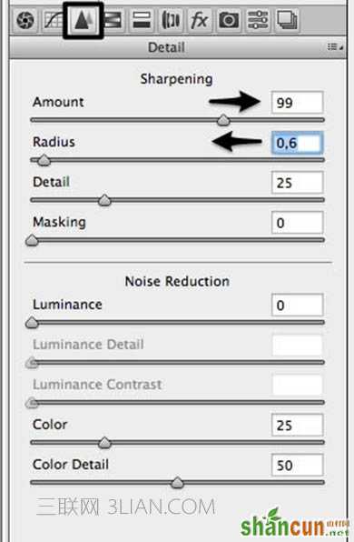
Task: Open the Presets sliders icon
Action: coord(258,20)
